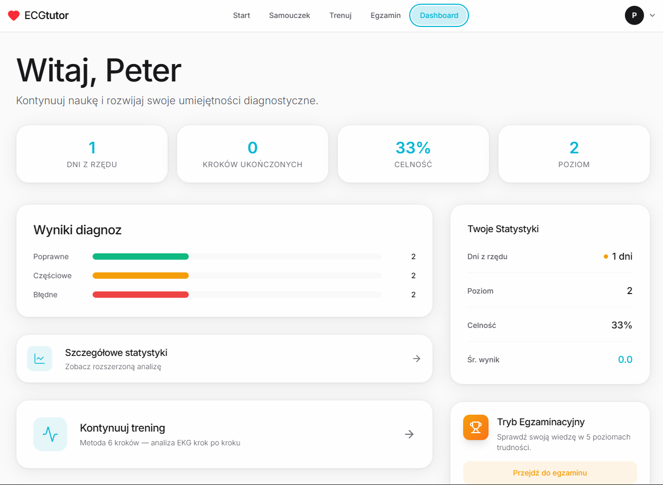Viewport: 663px width, 485px height.
Task: Click the orange Częściowe progress bar
Action: point(141,276)
